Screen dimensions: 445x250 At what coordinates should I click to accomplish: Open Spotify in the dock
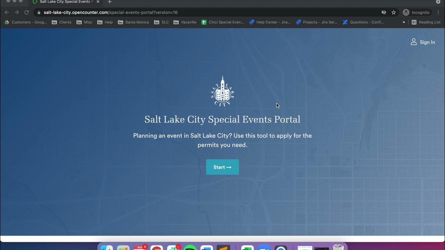(190, 248)
